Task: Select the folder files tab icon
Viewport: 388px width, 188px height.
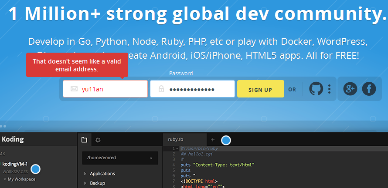Action: [x=85, y=140]
